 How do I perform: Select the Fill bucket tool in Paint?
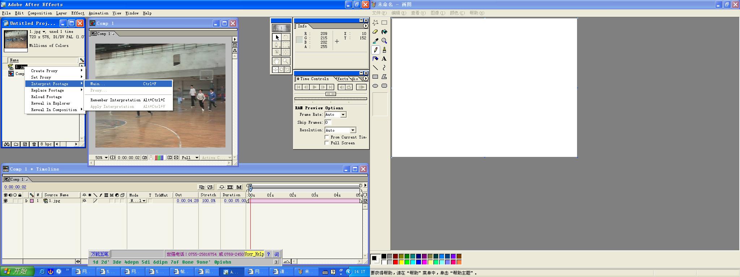(x=384, y=32)
